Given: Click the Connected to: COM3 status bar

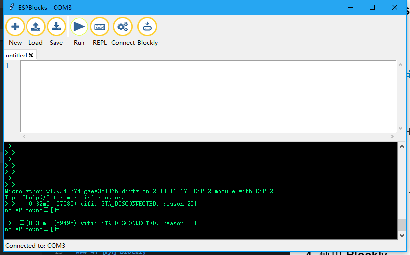Looking at the screenshot, I should (x=35, y=245).
